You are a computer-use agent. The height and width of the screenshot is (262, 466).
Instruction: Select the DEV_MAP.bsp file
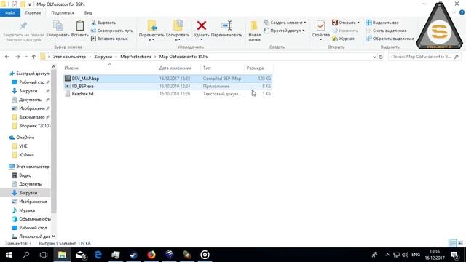(168, 79)
